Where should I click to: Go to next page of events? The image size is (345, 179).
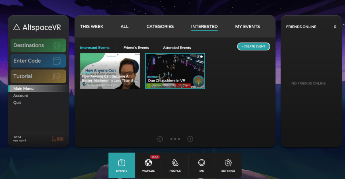tap(190, 139)
